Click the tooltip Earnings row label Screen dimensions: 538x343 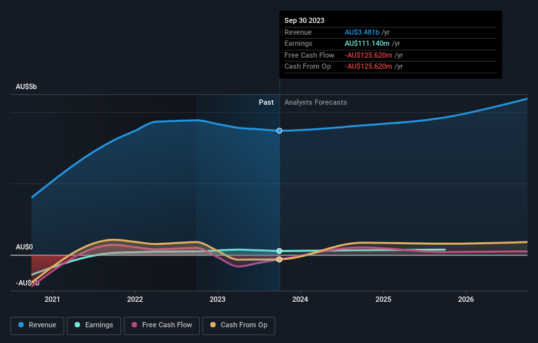[x=298, y=43]
